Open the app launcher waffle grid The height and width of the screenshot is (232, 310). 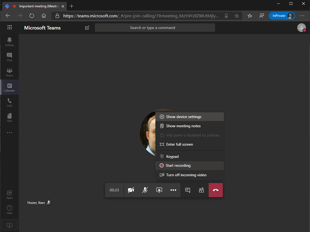click(9, 27)
